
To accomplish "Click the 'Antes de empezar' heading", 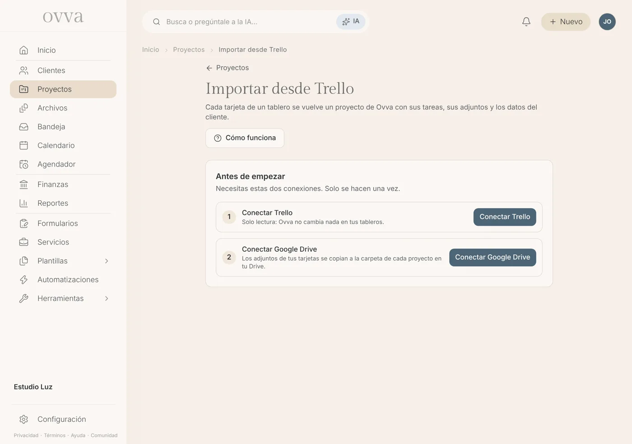I will 251,176.
